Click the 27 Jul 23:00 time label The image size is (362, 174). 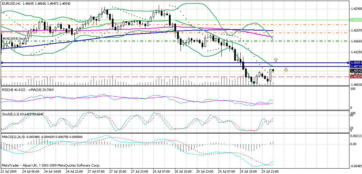point(140,172)
